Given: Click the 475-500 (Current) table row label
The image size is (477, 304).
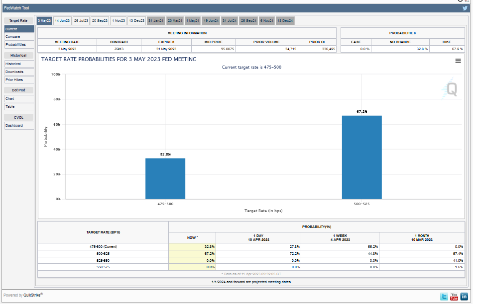Looking at the screenshot, I should [103, 247].
